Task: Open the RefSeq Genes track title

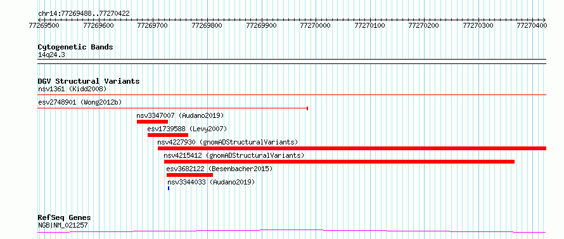Action: (x=65, y=218)
